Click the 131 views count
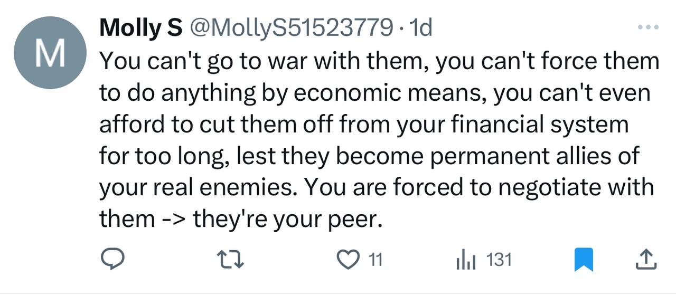The image size is (676, 295). [499, 259]
